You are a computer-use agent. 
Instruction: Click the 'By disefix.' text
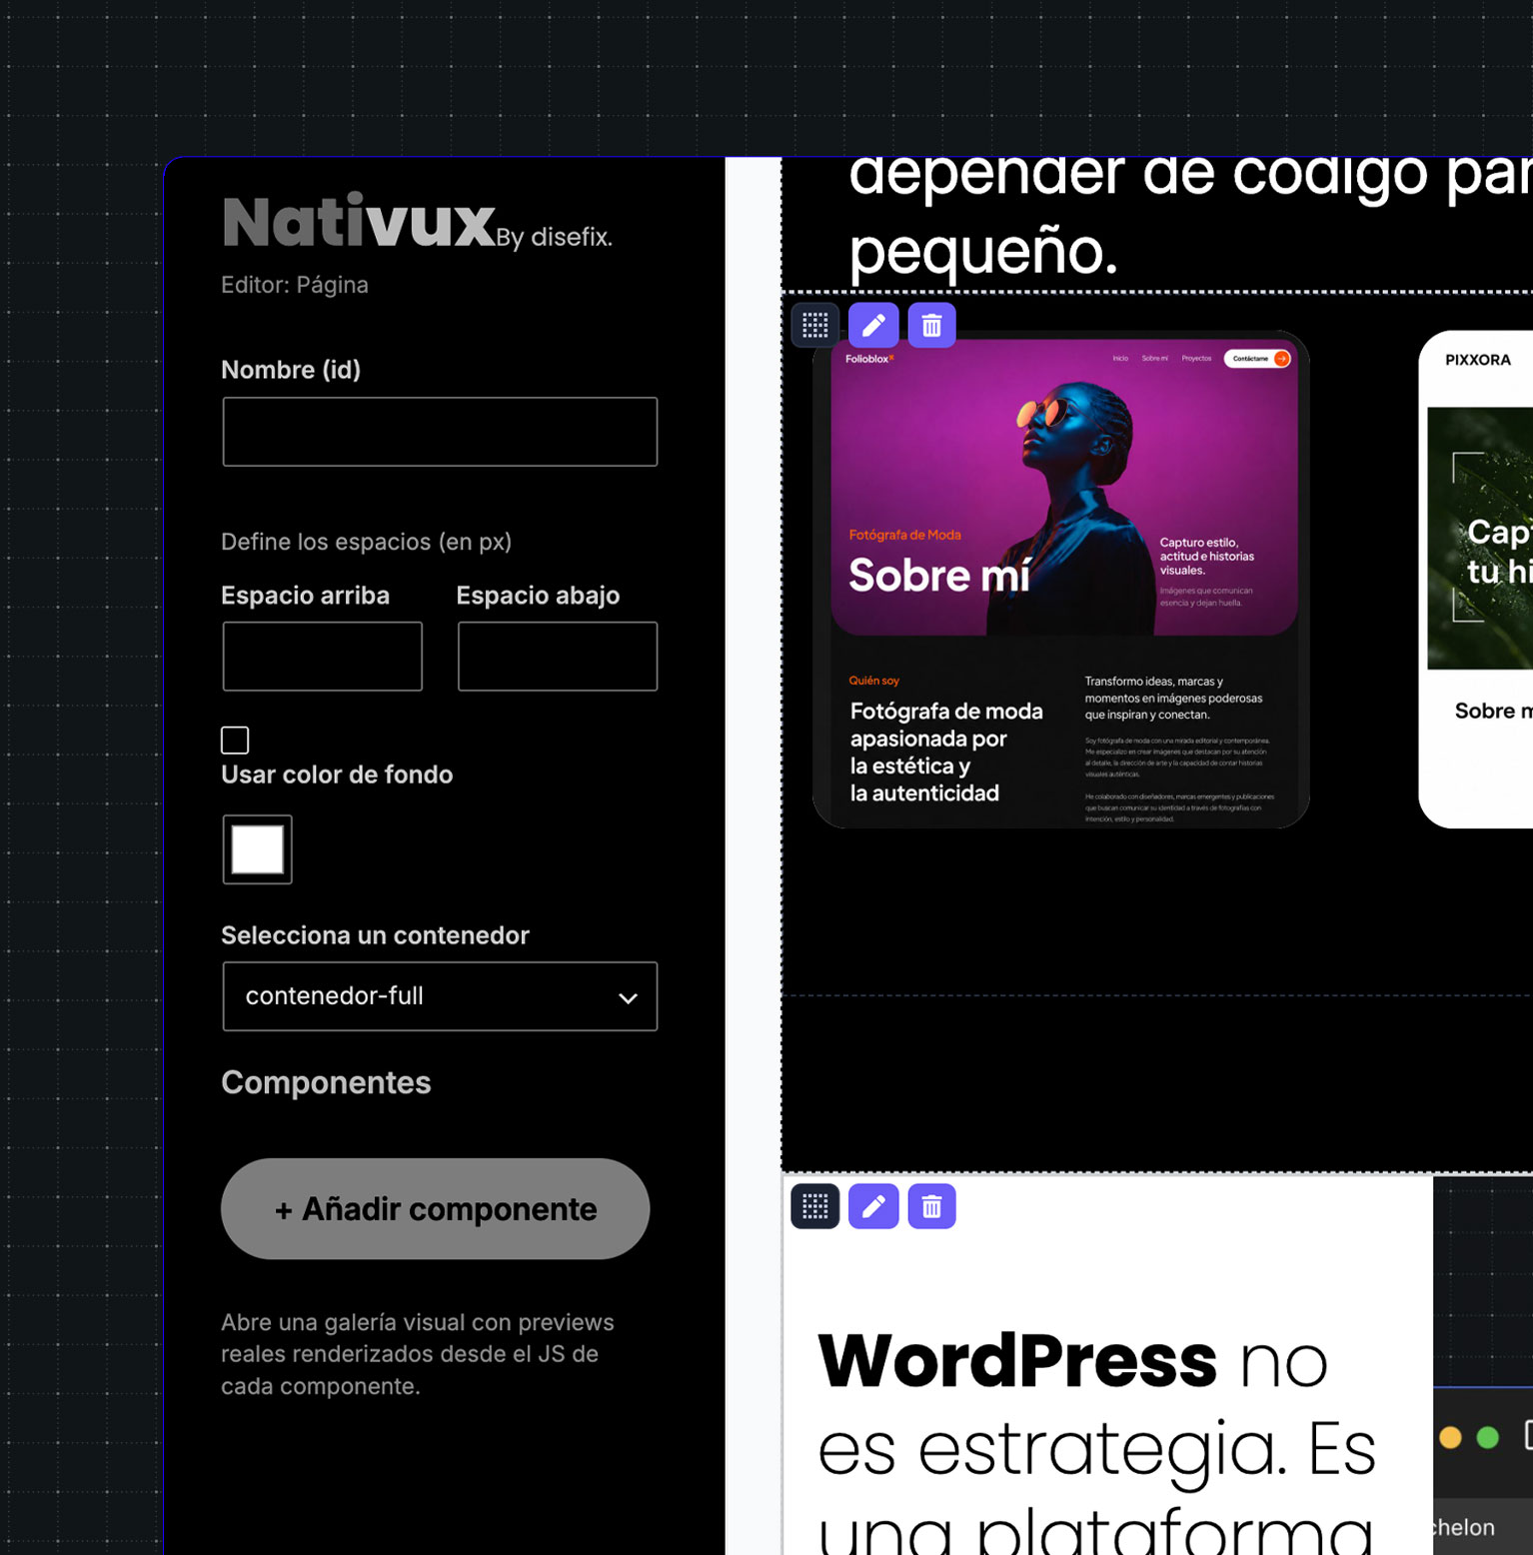[x=555, y=237]
